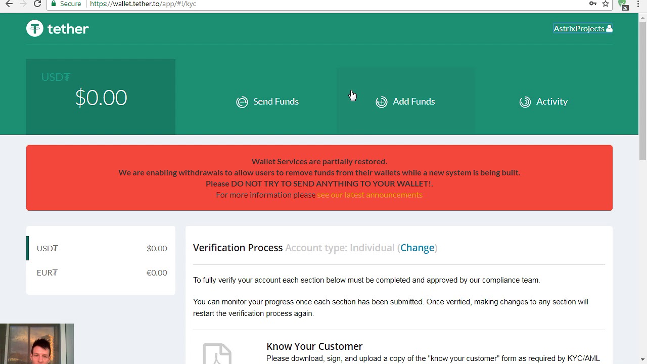Click the $0.00 USDT balance card

point(101,97)
